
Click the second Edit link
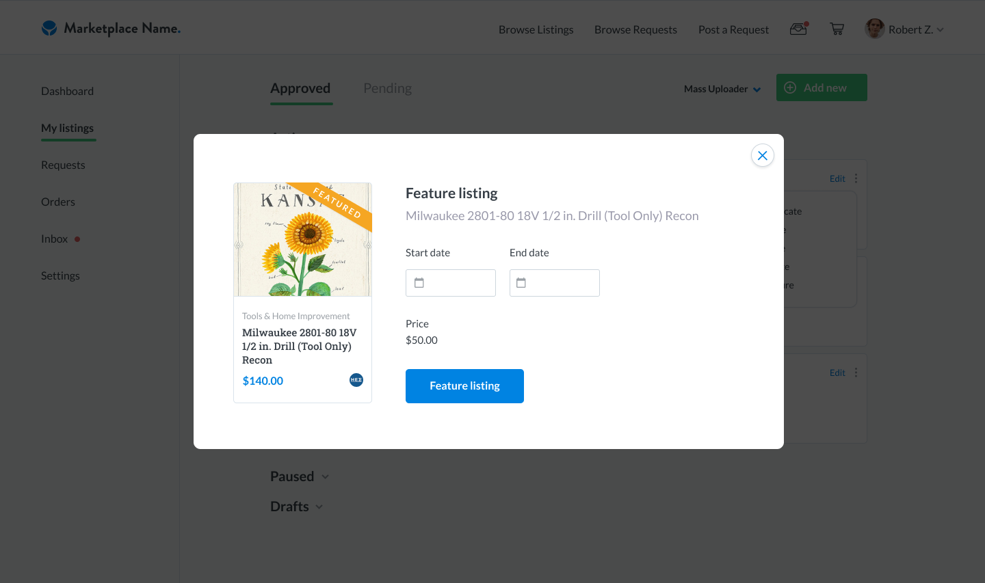tap(837, 372)
